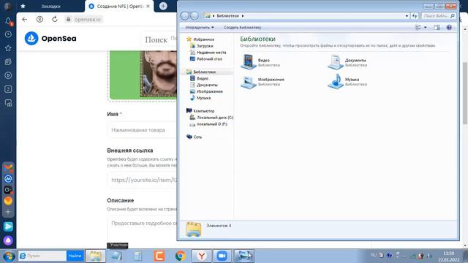This screenshot has width=468, height=263.
Task: Click the Имя item name input field
Action: click(x=143, y=130)
